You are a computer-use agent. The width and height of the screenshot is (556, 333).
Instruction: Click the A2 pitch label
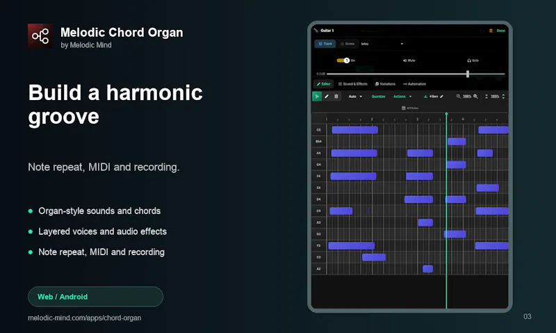pyautogui.click(x=318, y=269)
